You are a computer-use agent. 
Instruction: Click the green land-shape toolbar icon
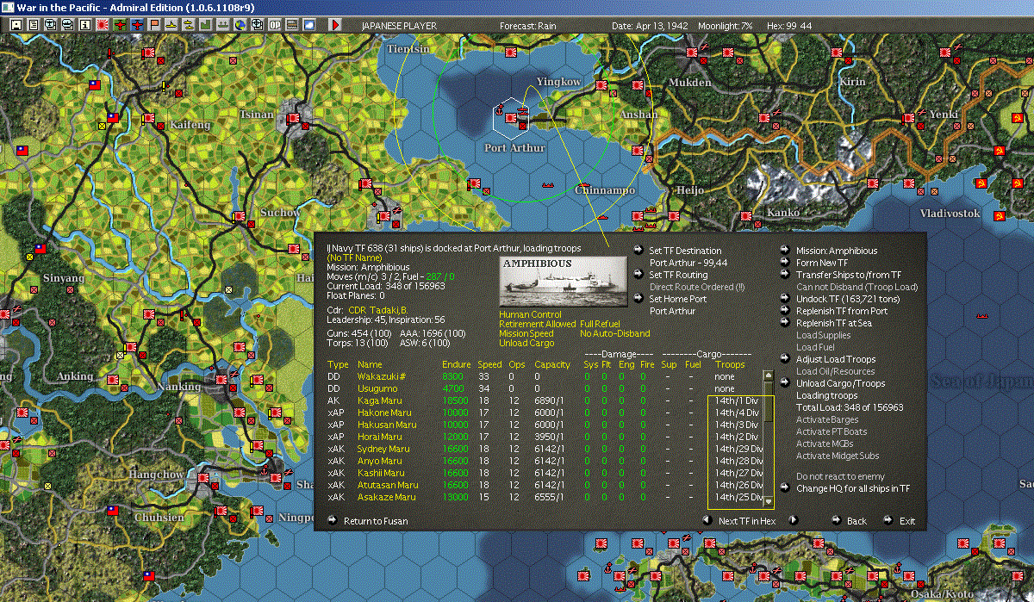point(206,25)
